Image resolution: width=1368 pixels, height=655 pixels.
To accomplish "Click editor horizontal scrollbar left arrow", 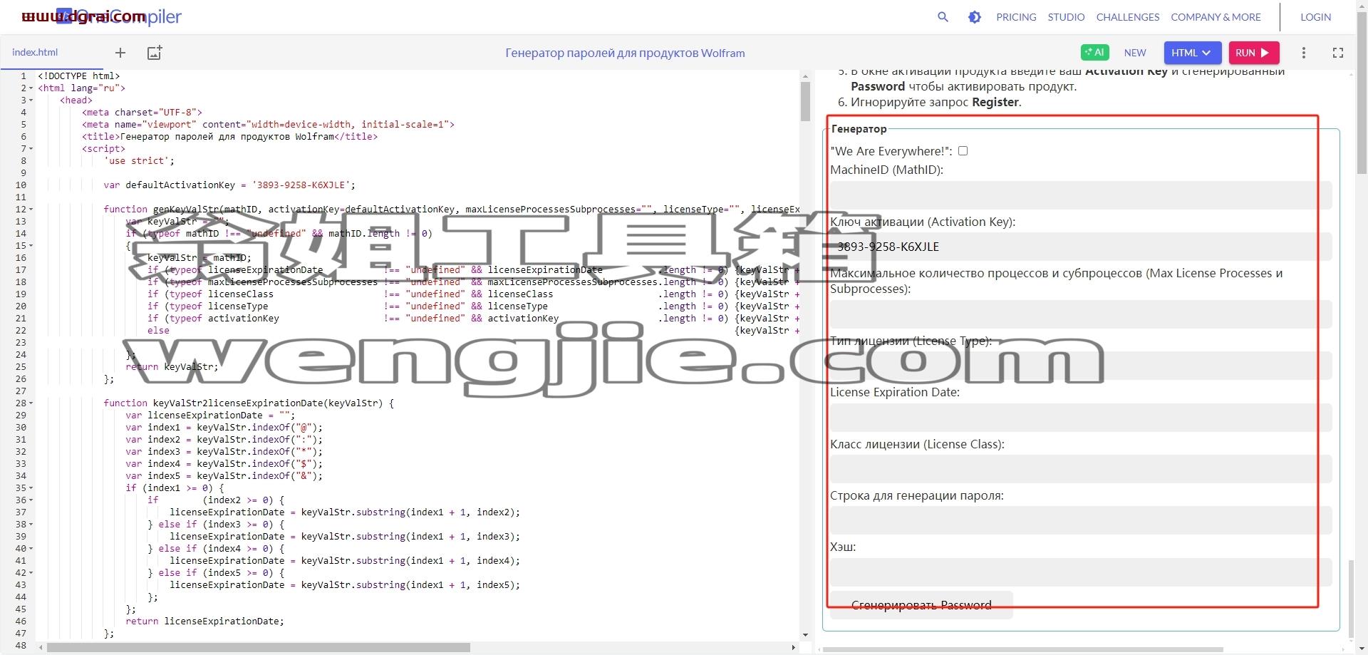I will click(41, 648).
